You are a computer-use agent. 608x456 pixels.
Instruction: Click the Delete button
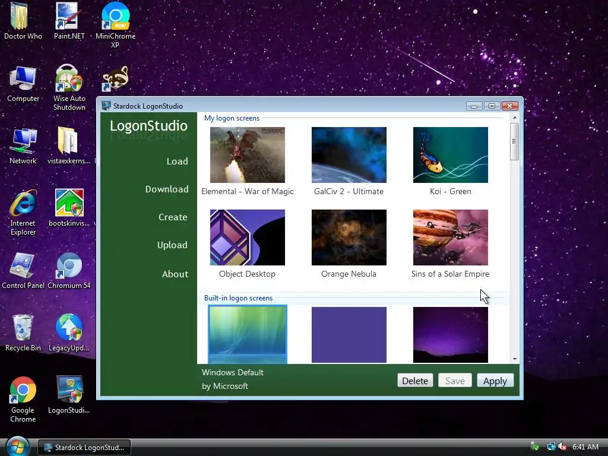[415, 381]
